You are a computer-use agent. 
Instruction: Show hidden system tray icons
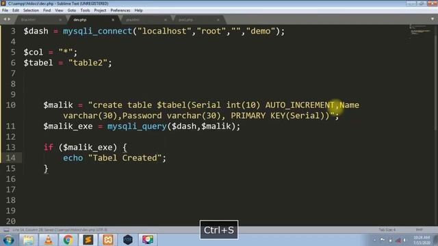pos(375,240)
